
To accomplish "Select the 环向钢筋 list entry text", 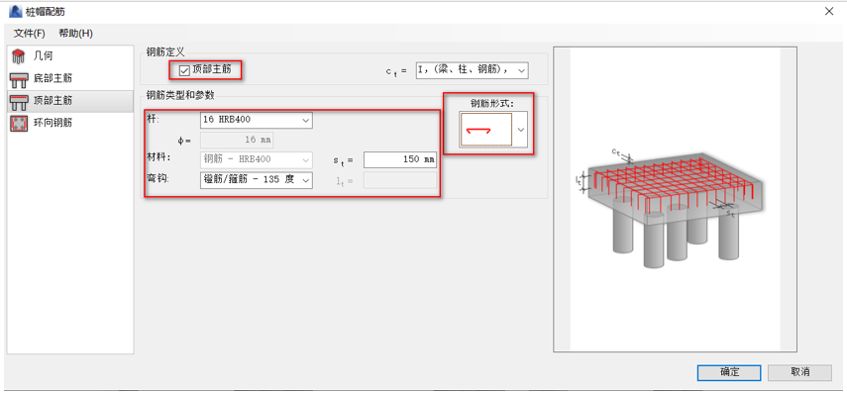I will pyautogui.click(x=53, y=123).
